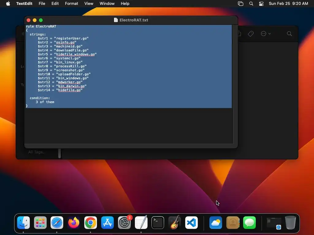
Task: Open Terminal from the Dock
Action: click(x=158, y=222)
